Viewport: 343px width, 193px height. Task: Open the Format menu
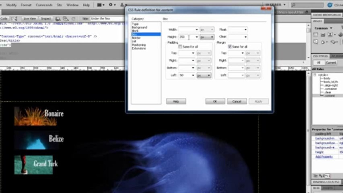(26, 5)
